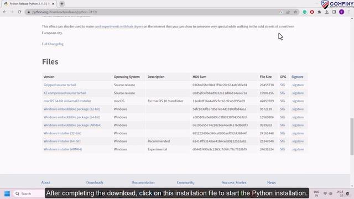Image resolution: width=354 pixels, height=199 pixels.
Task: Open a new browser tab
Action: [62, 4]
